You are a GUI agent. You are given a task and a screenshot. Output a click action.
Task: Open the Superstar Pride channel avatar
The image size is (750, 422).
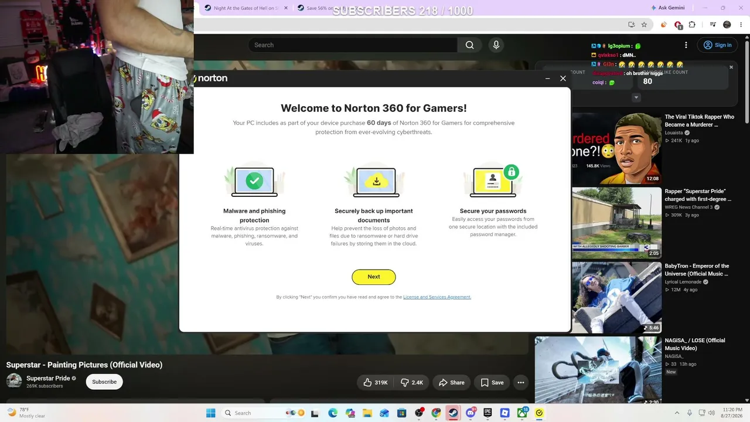(x=14, y=381)
